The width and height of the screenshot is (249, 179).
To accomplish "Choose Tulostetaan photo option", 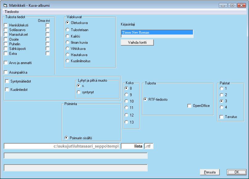I will 67,30.
